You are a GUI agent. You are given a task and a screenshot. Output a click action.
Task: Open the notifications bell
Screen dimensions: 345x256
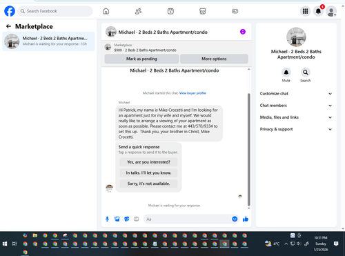318,11
